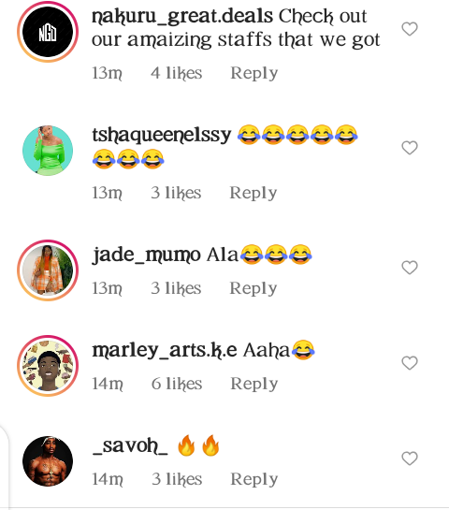View 4 likes on nakuru_great.deals comment

tap(176, 73)
